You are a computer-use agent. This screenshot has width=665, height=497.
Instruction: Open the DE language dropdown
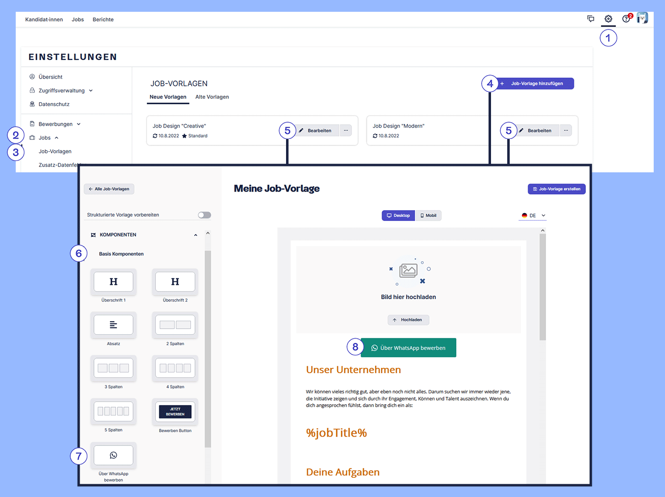533,216
